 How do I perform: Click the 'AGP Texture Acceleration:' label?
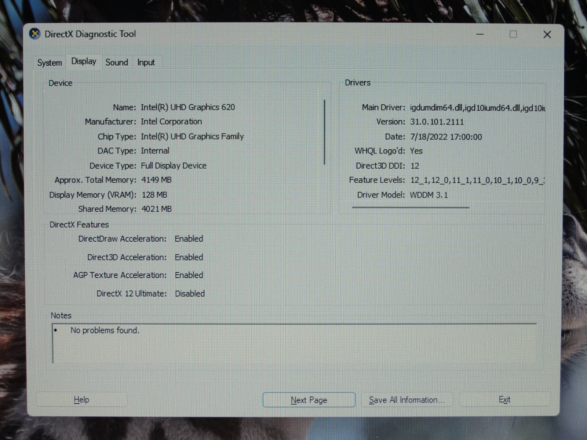click(x=120, y=275)
